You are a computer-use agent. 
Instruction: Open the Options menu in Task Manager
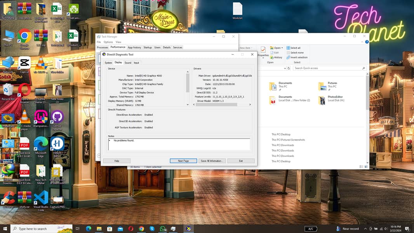108,42
